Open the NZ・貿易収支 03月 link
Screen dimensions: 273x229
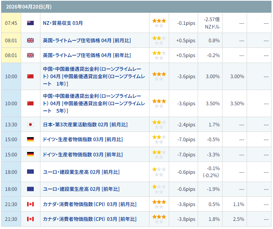[x=63, y=23]
